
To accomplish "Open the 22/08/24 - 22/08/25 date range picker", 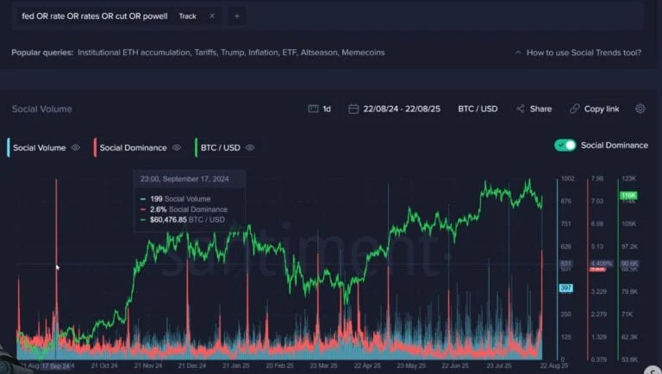I will [x=403, y=109].
